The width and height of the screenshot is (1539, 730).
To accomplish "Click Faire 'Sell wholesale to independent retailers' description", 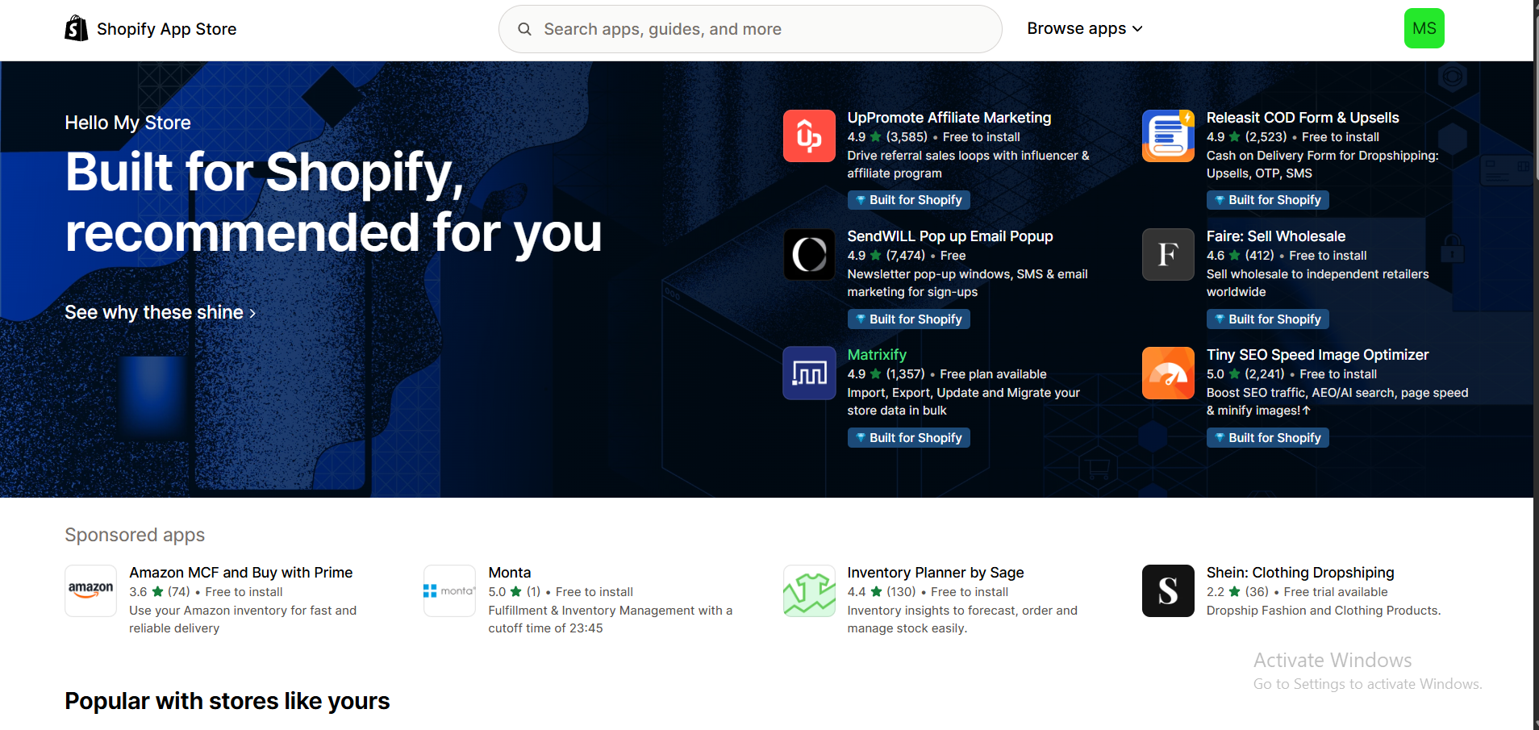I will click(x=1317, y=283).
